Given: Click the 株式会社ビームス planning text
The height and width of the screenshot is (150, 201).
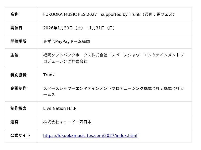Looking at the screenshot, I should click(x=174, y=88).
